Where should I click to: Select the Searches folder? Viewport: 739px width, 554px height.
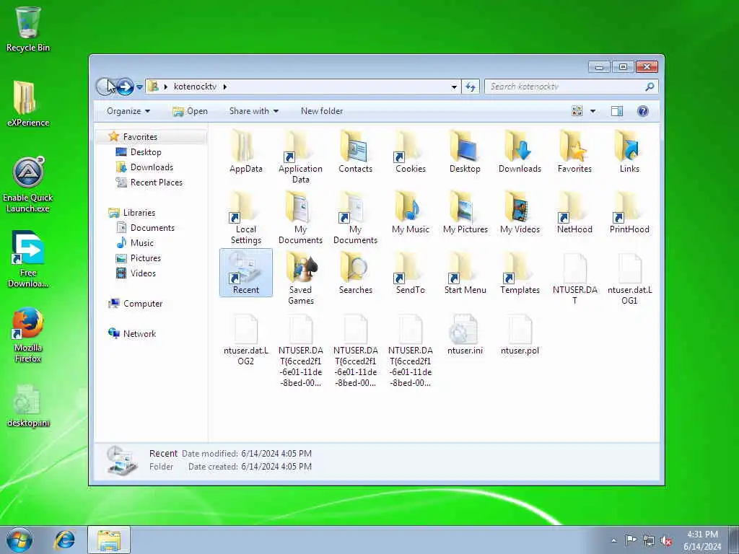[x=355, y=273]
